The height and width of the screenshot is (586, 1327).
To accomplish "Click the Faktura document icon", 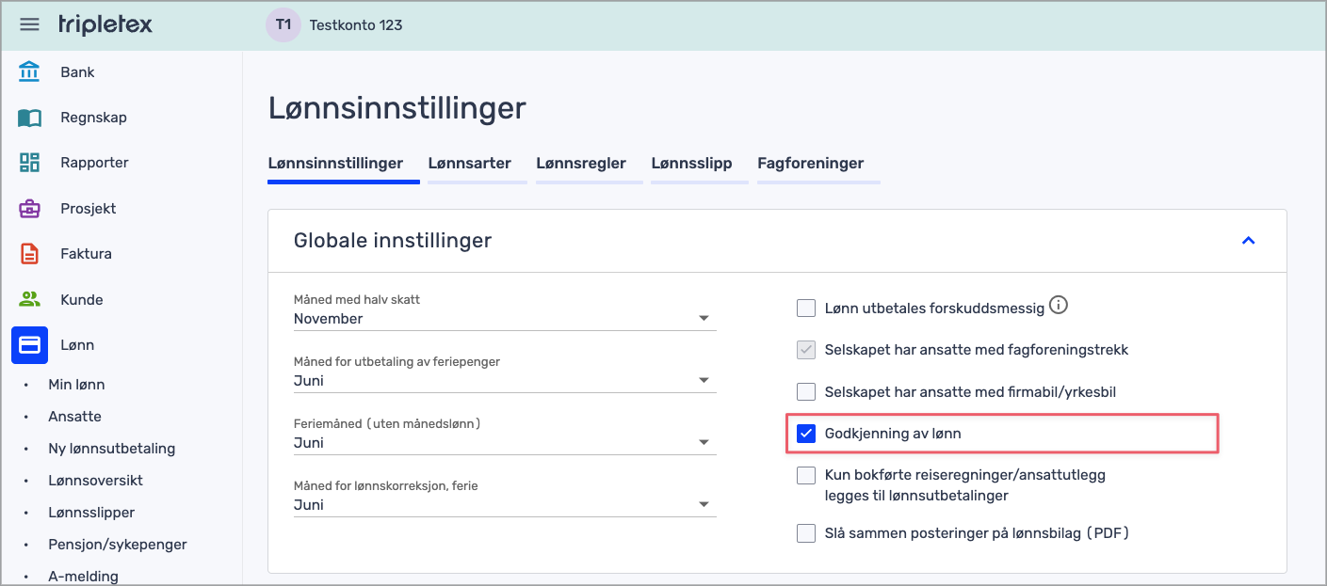I will pos(29,254).
